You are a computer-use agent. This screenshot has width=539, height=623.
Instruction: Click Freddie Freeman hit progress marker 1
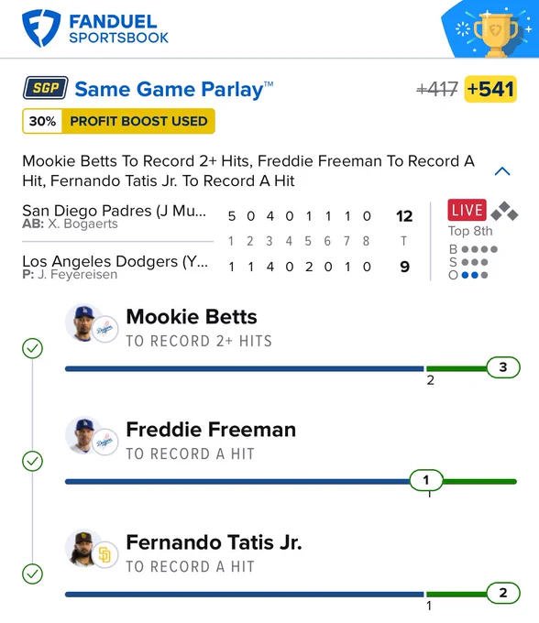(x=426, y=480)
